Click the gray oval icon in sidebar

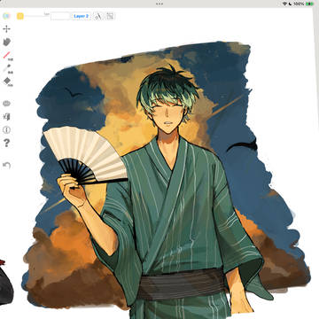[6, 104]
